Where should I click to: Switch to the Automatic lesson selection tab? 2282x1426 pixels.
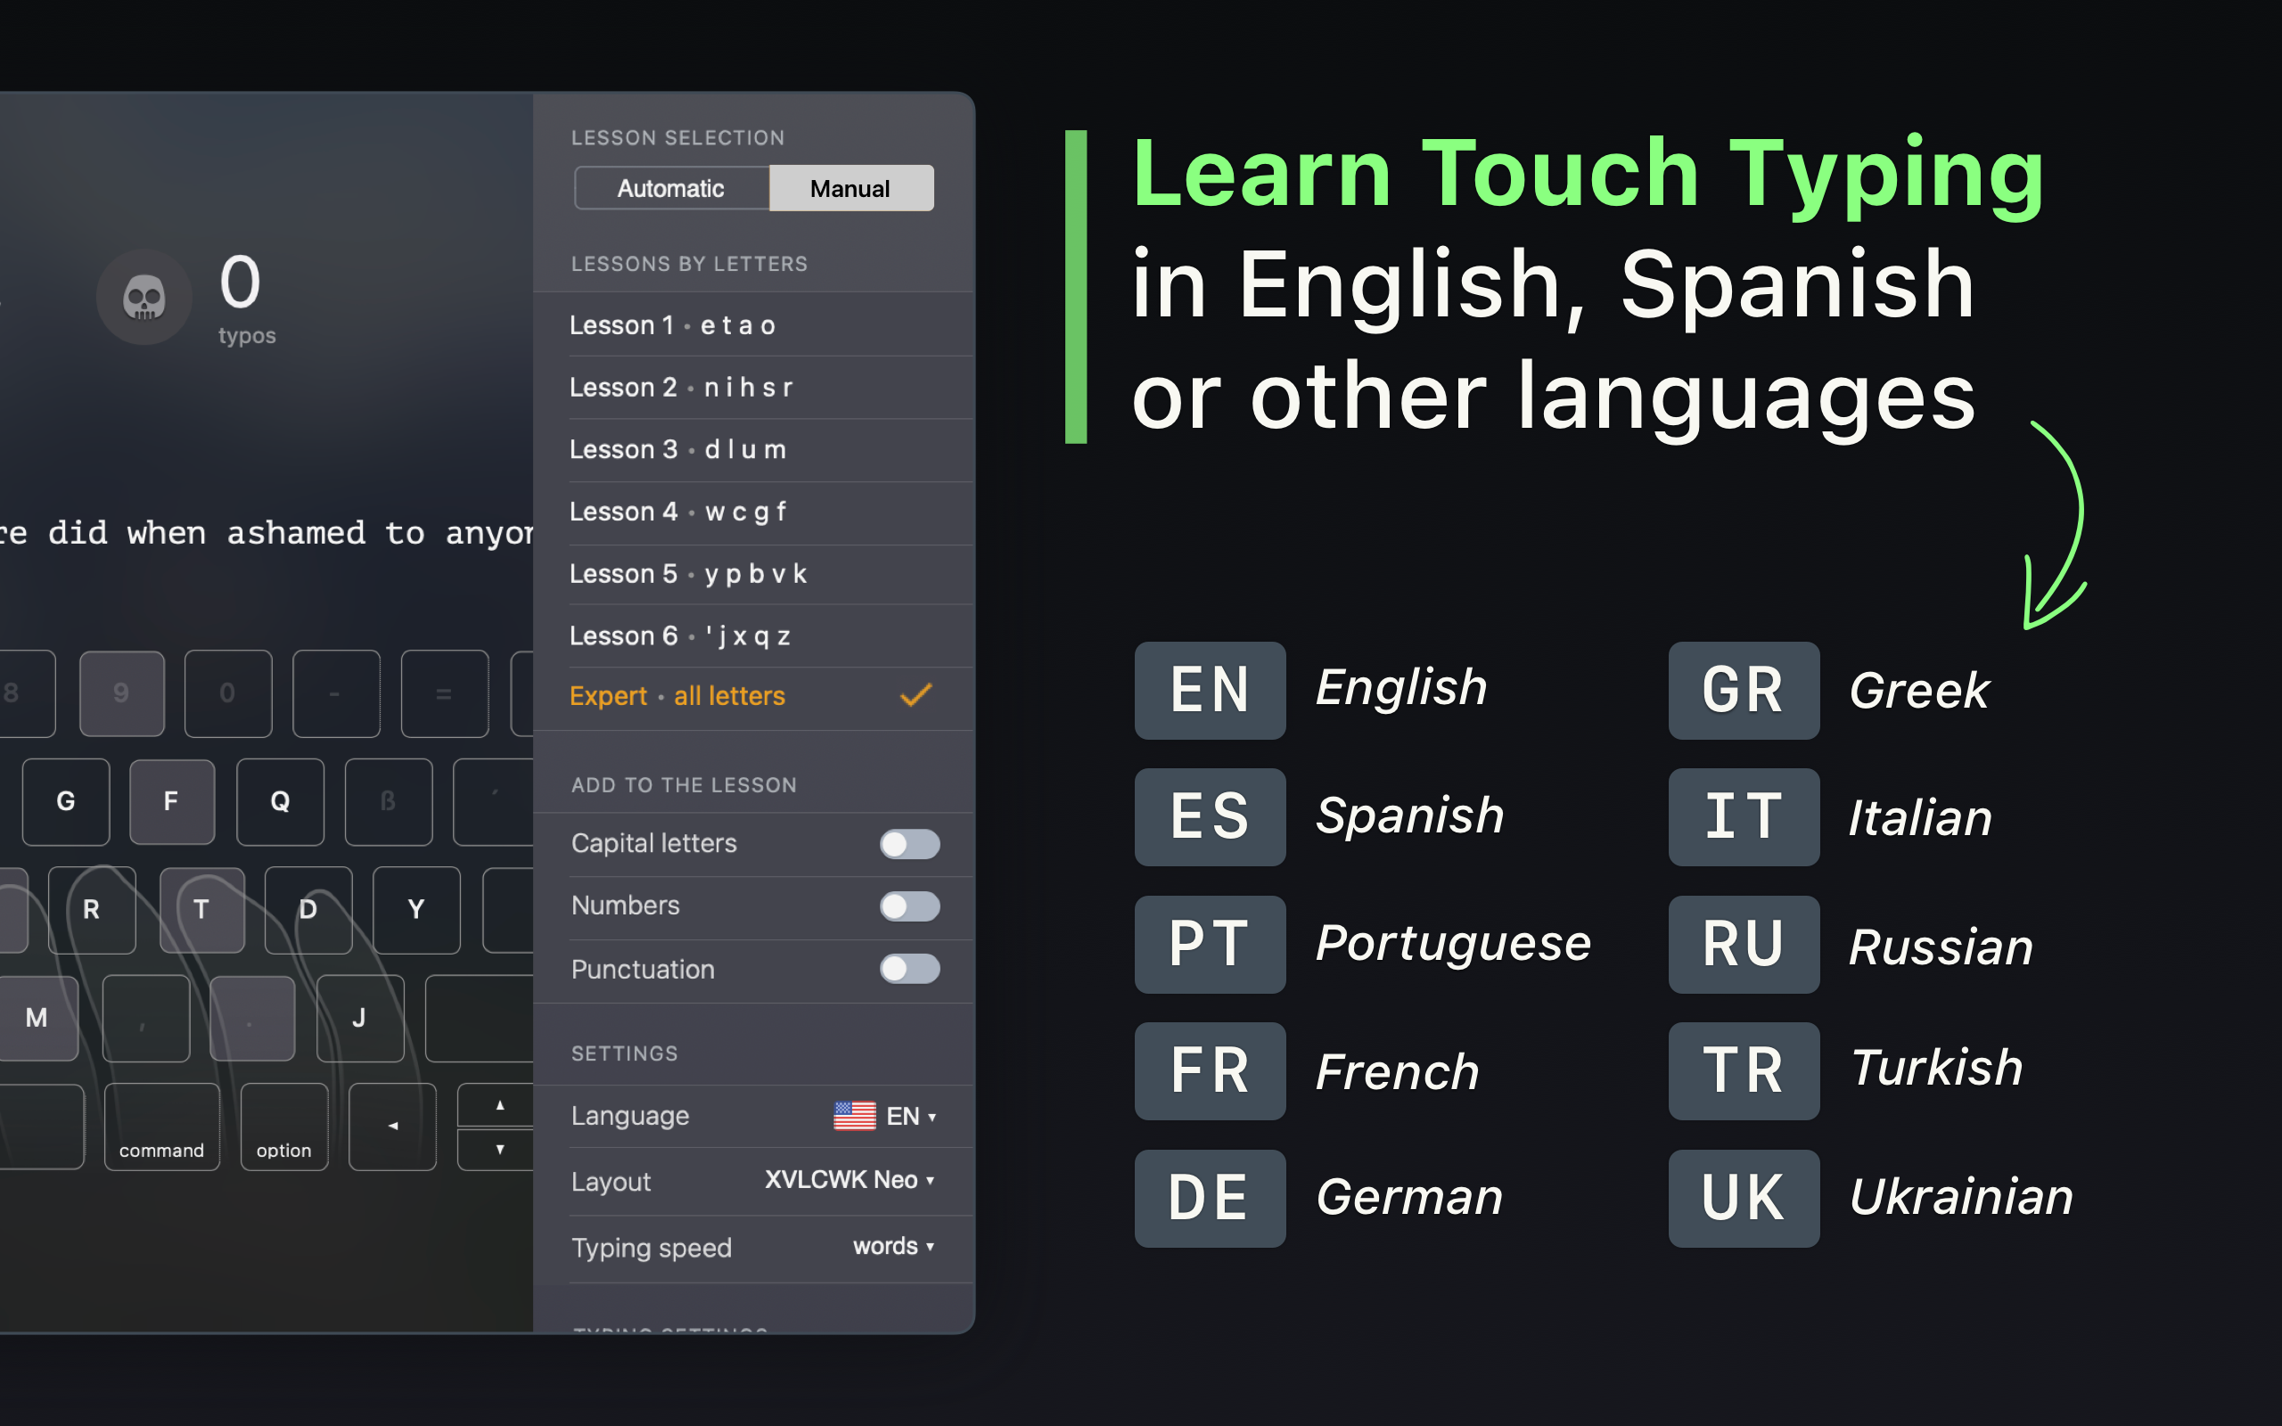[670, 188]
